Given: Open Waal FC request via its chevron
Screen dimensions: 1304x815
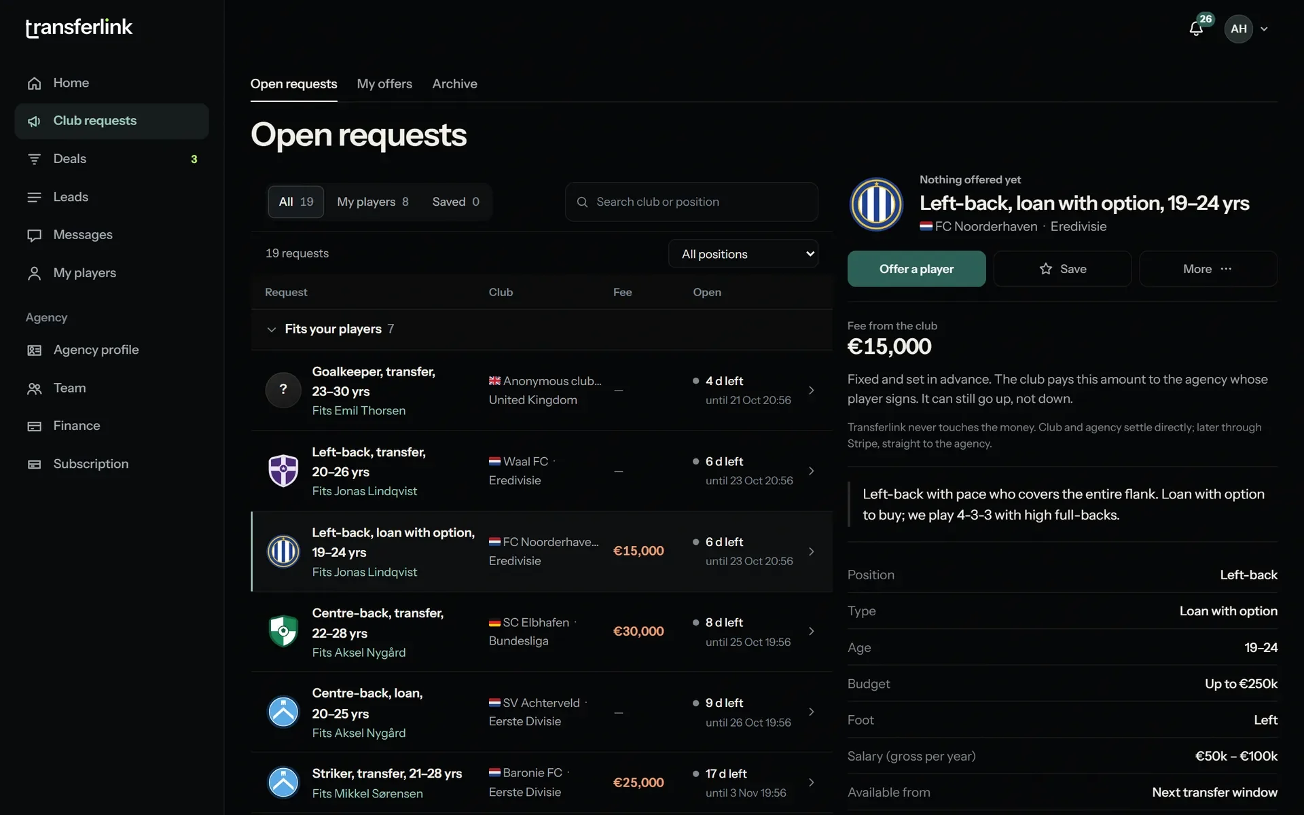Looking at the screenshot, I should [x=811, y=471].
